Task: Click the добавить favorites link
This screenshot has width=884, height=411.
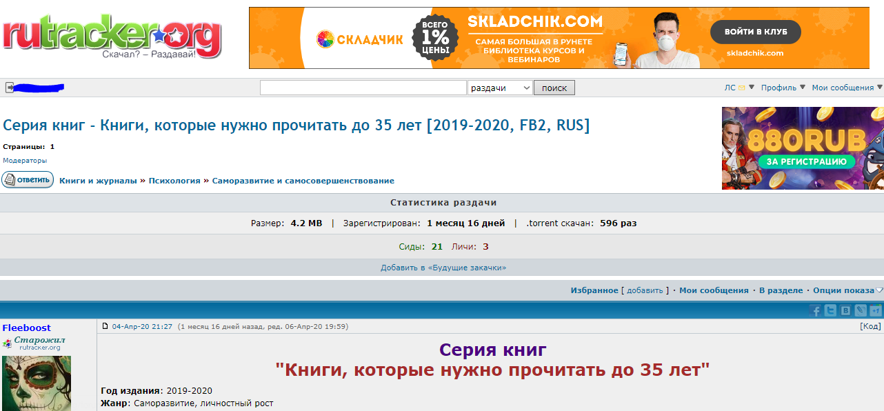Action: [645, 290]
